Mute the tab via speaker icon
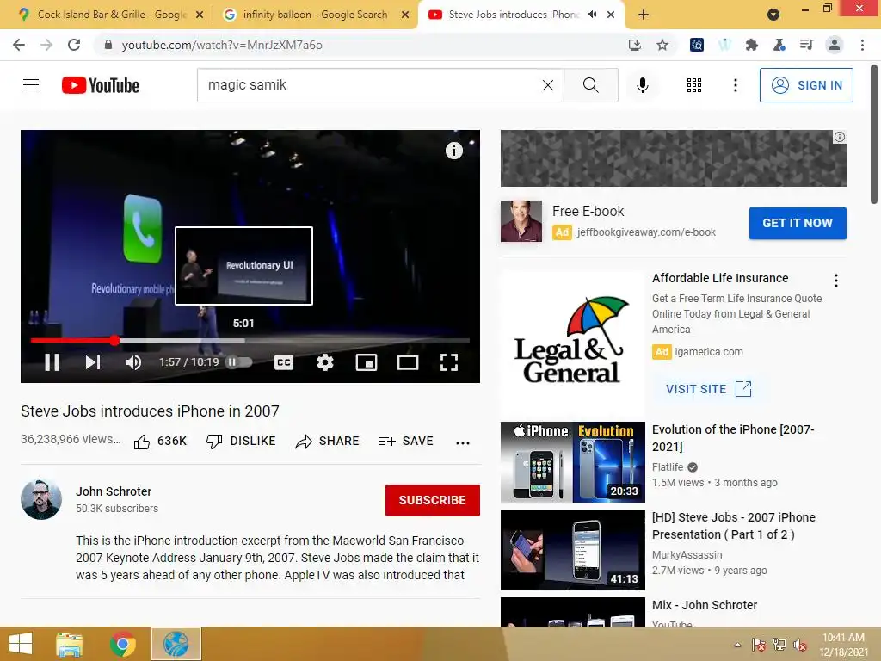The height and width of the screenshot is (661, 881). coord(592,15)
